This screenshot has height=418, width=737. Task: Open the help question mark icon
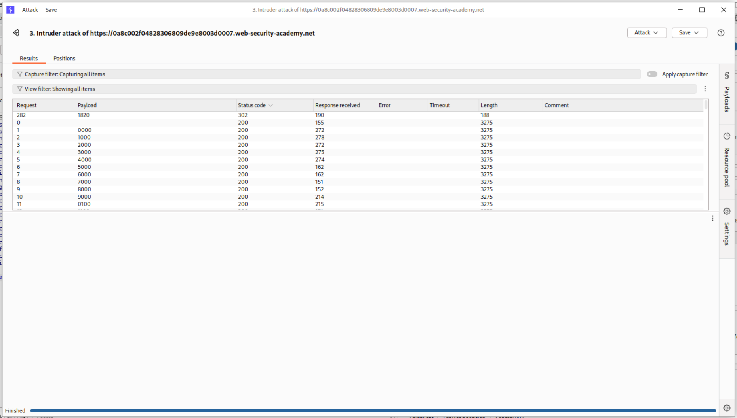coord(721,33)
